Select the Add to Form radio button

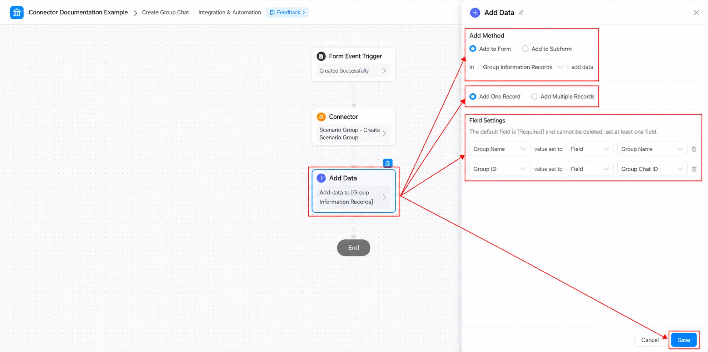point(473,49)
